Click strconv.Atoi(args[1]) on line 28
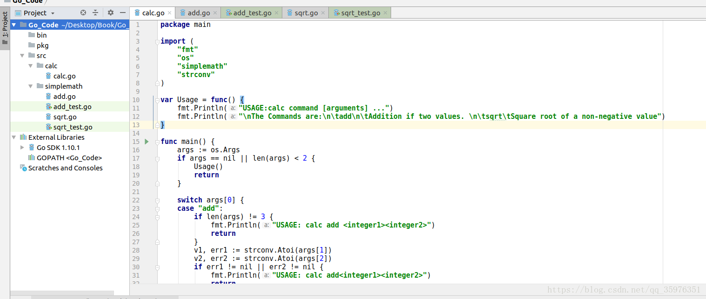Viewport: 706px width, 299px height. (288, 250)
